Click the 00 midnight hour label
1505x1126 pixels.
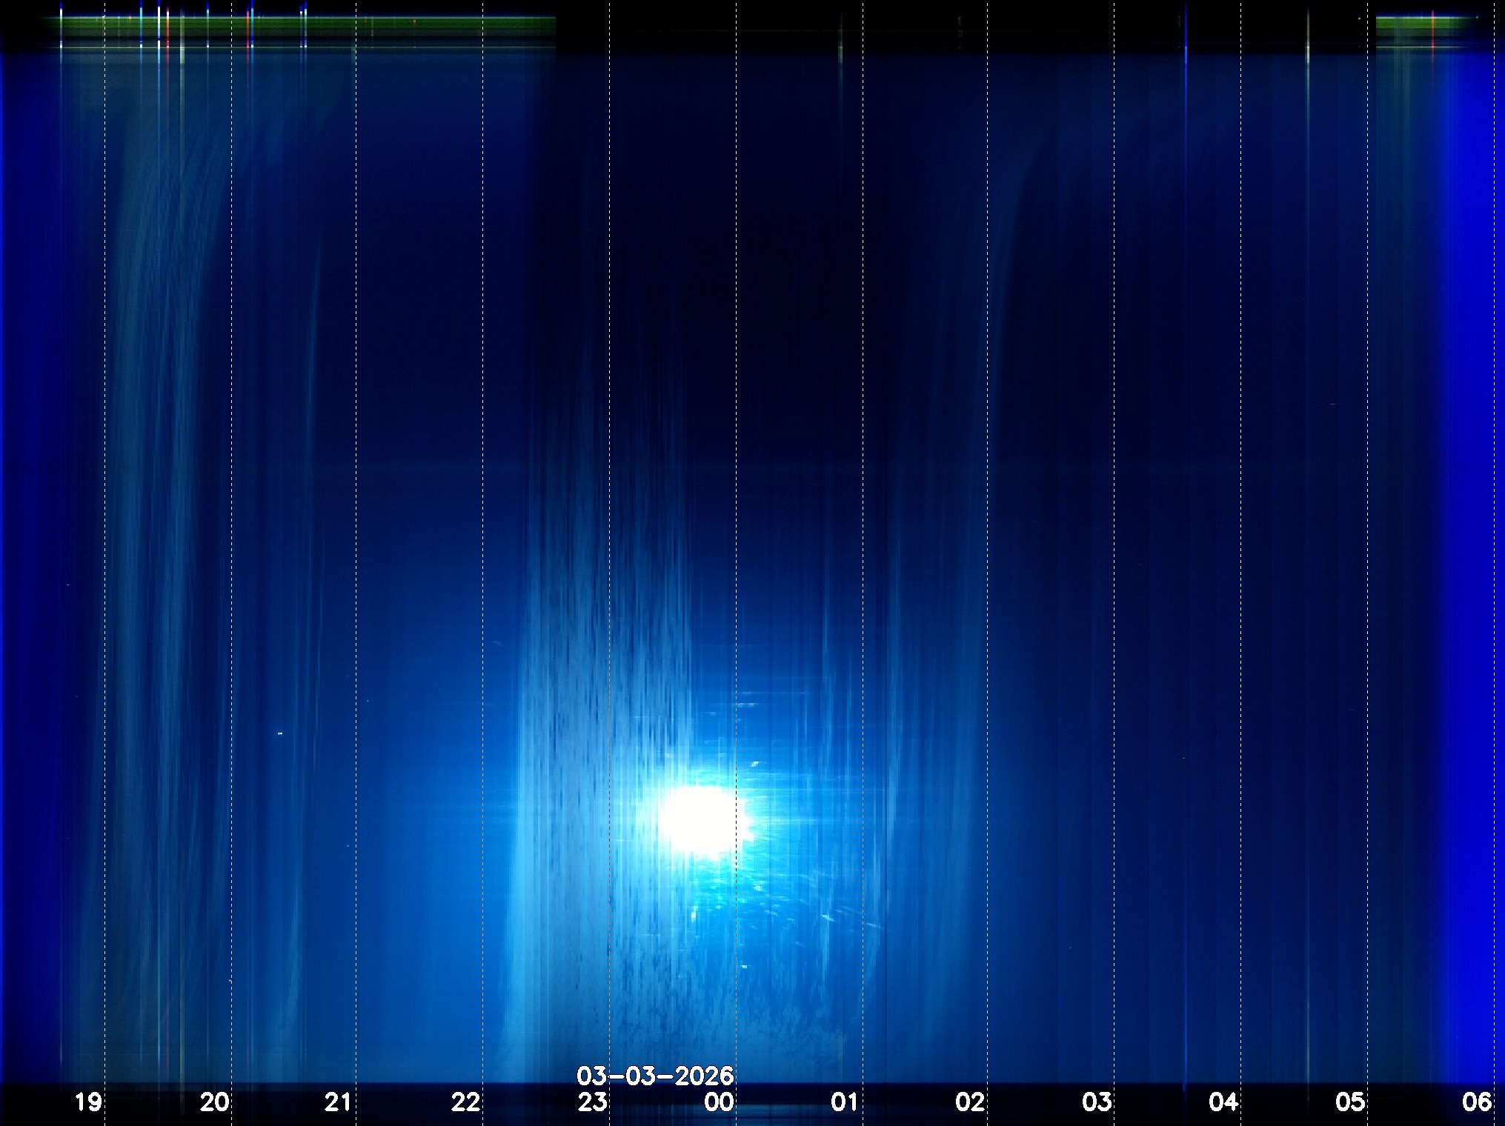coord(719,1102)
